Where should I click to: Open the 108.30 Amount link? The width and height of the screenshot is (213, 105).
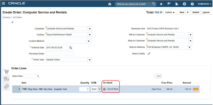188,89
